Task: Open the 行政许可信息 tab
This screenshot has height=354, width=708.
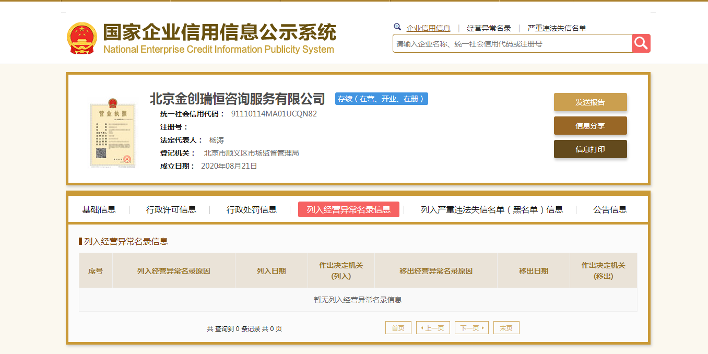Action: point(171,209)
